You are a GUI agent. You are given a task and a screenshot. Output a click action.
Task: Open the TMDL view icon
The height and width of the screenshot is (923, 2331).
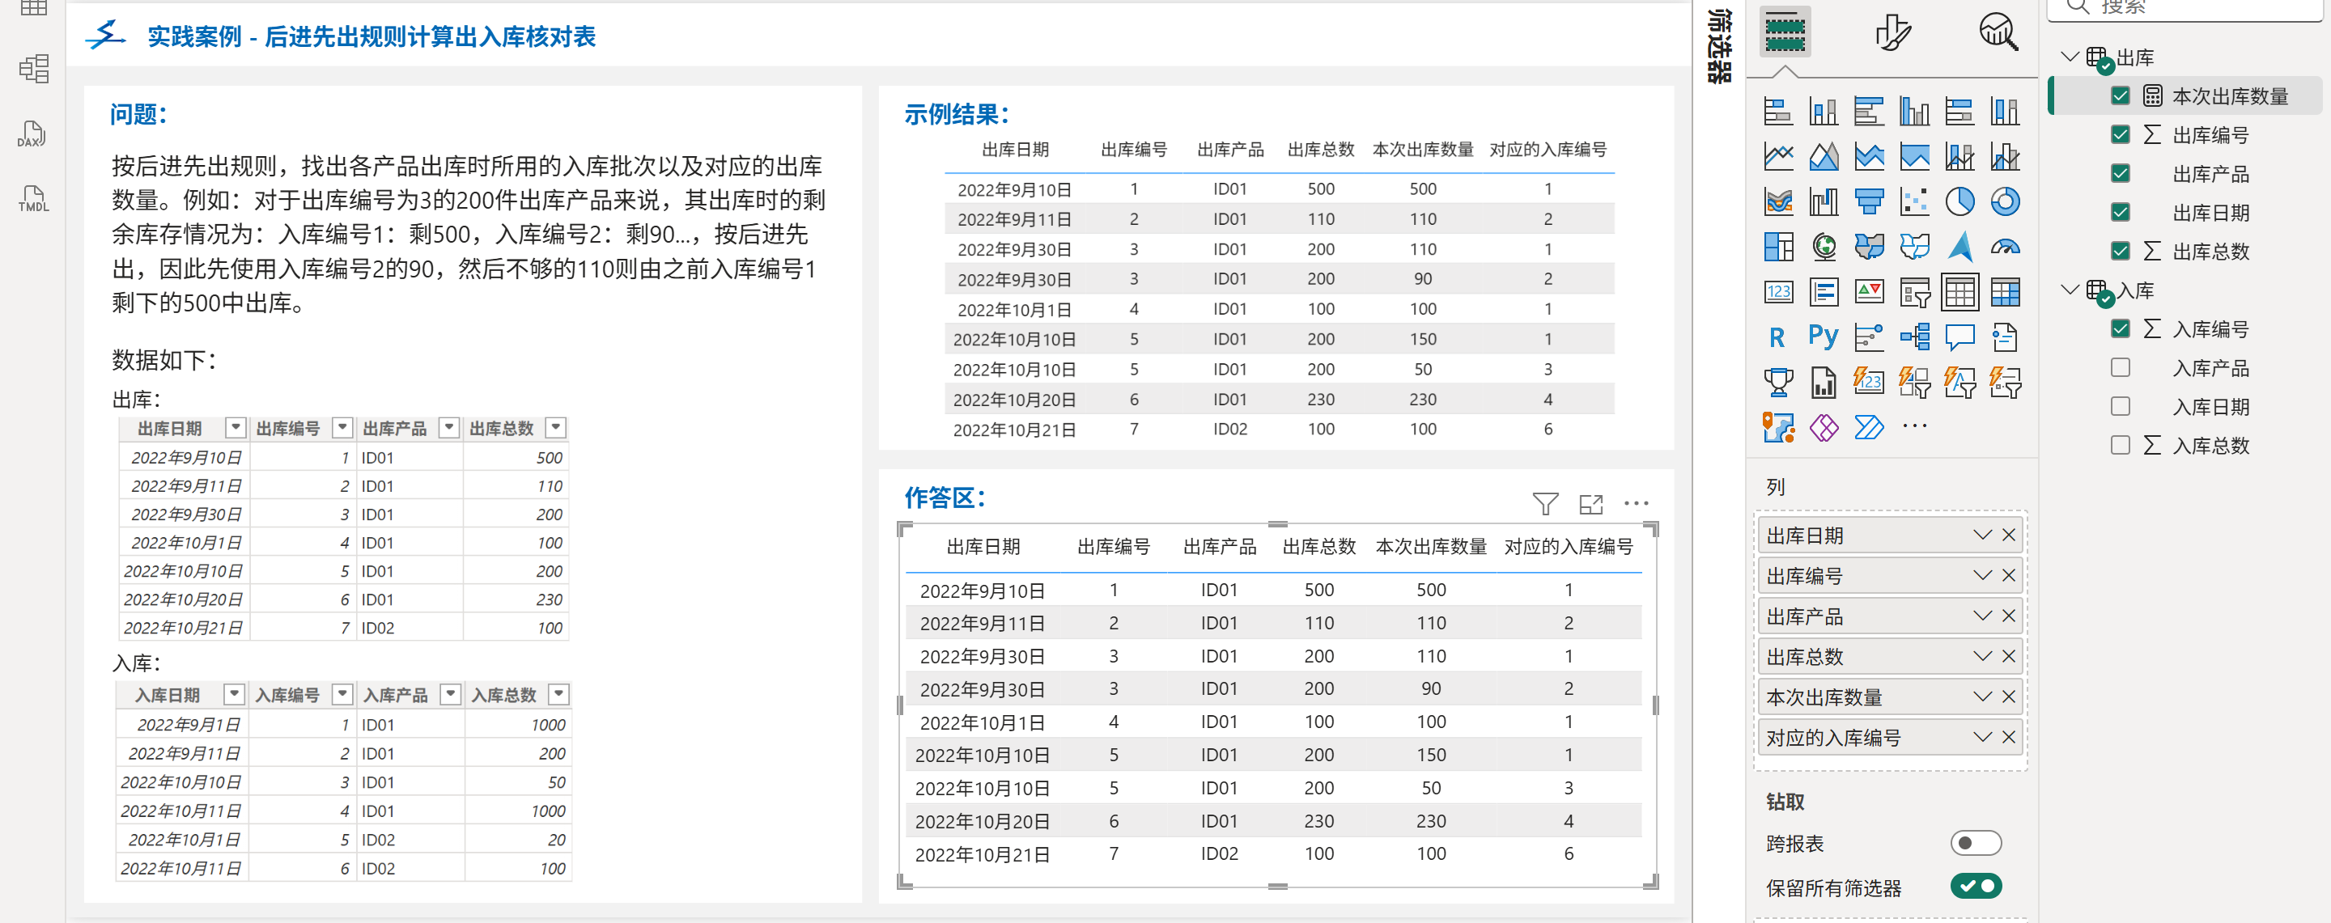coord(32,199)
